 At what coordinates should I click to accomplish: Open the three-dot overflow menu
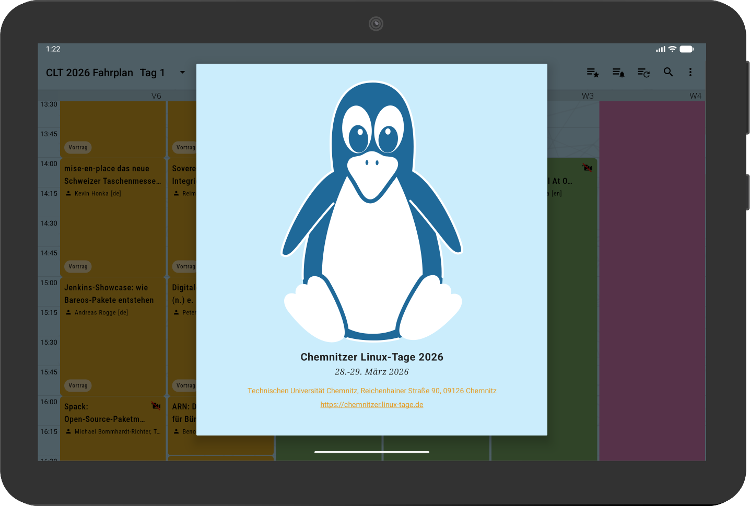point(690,72)
